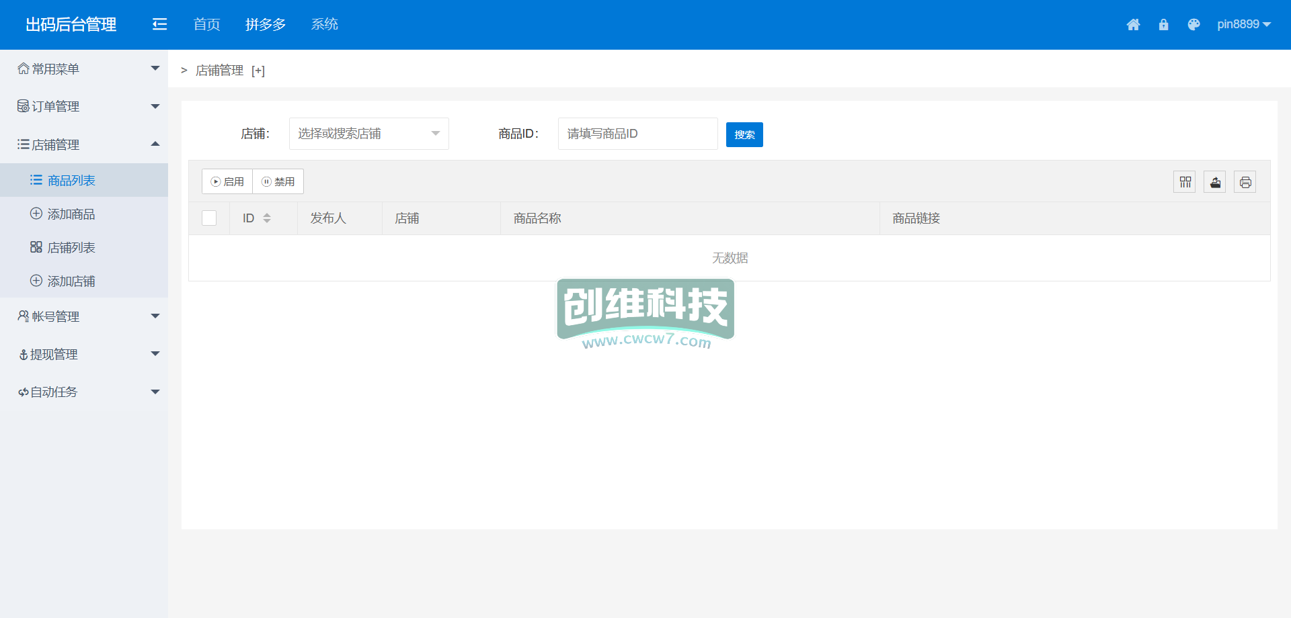Sort the table by ID column
This screenshot has height=618, width=1291.
click(267, 218)
